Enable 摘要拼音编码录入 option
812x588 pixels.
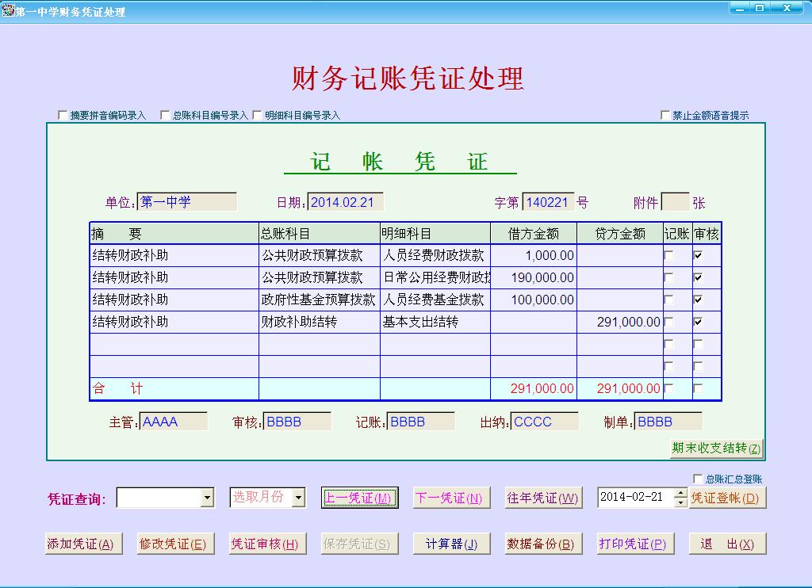pos(62,115)
